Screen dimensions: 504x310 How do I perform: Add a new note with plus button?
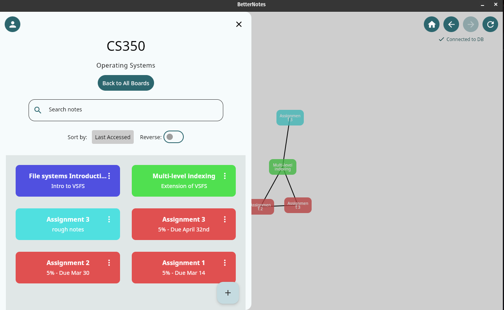[x=228, y=293]
